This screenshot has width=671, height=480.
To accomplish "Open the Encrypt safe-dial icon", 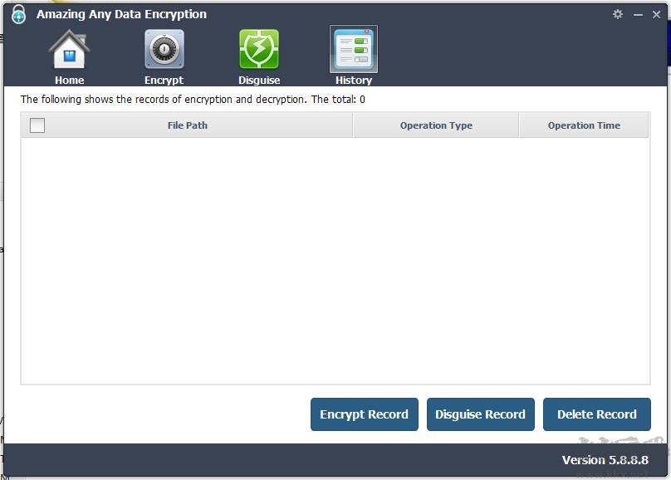I will [x=164, y=50].
